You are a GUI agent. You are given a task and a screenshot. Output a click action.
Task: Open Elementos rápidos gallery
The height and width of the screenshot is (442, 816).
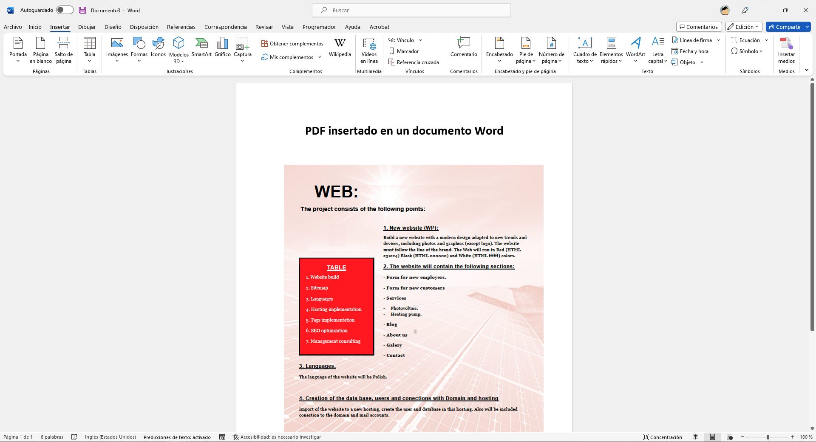(x=611, y=50)
